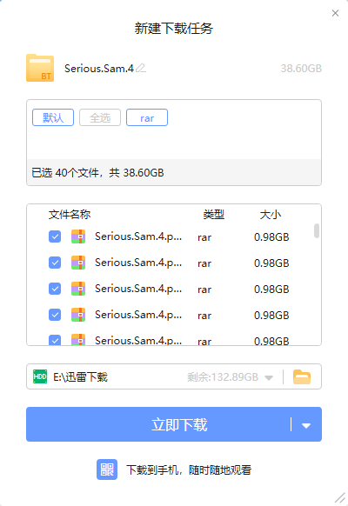
Task: Uncheck the fourth Serious.Sam.4 file checkbox
Action: (55, 315)
